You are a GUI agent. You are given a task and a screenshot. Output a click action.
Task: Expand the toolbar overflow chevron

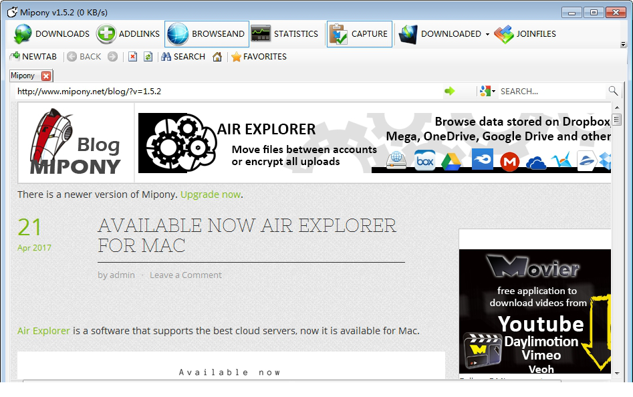point(624,44)
